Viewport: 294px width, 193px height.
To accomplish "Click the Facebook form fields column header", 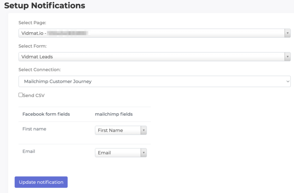I will (x=46, y=114).
